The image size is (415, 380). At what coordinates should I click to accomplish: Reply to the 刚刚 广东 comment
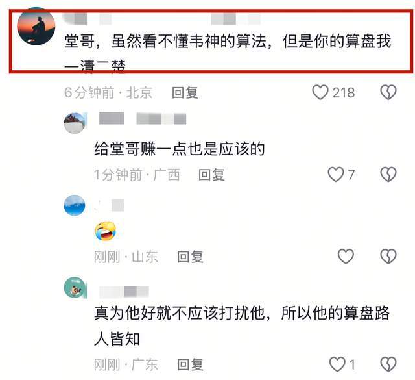tap(190, 364)
